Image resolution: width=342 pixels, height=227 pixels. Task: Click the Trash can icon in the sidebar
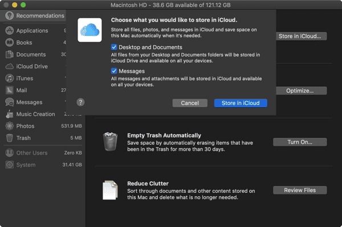tap(9, 138)
